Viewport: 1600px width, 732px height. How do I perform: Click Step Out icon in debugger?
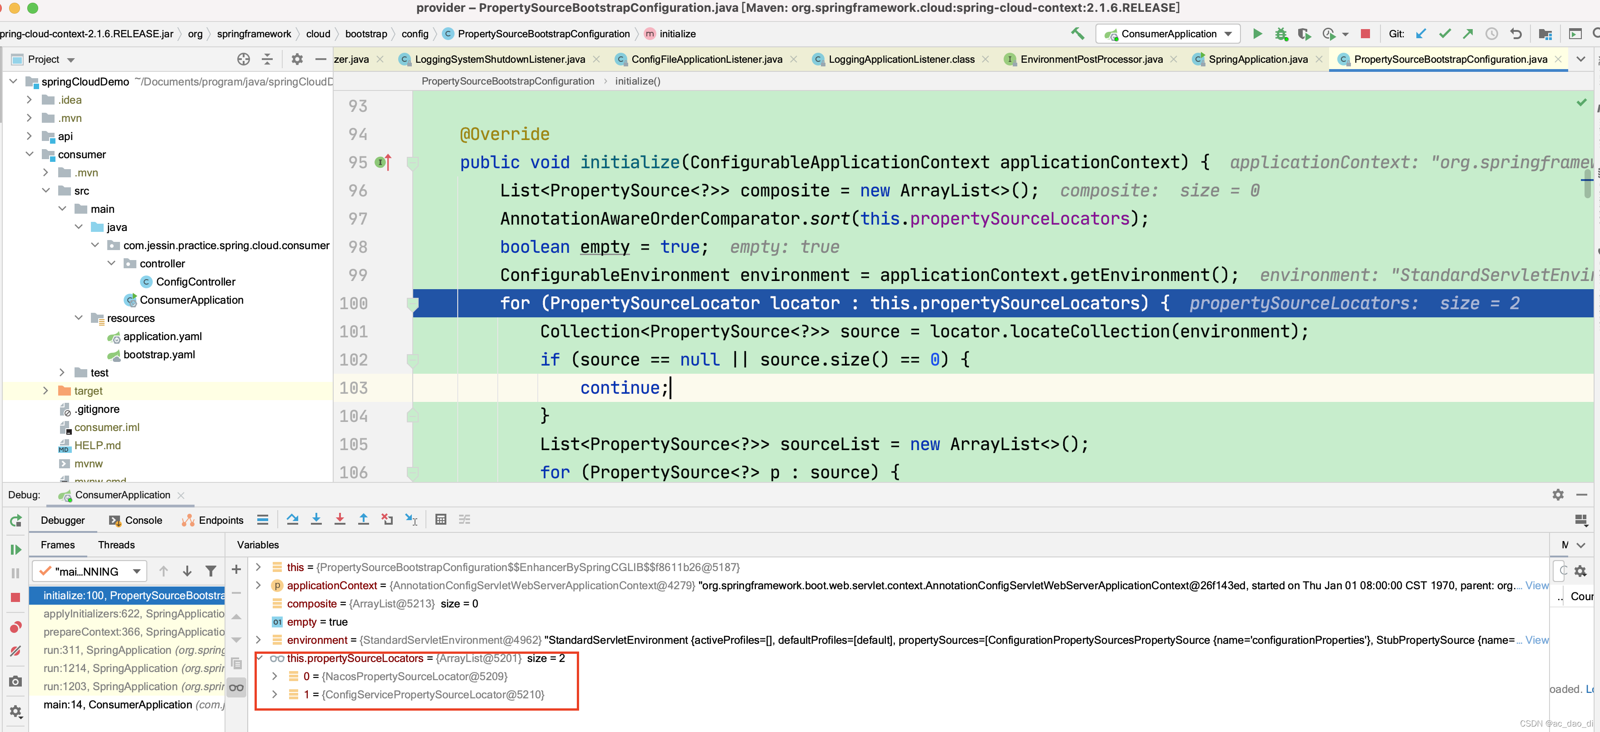click(363, 520)
